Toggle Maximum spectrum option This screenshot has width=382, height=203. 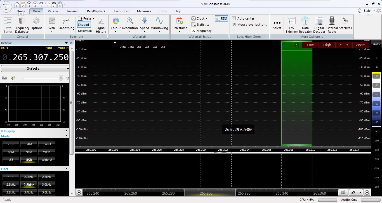click(x=85, y=31)
